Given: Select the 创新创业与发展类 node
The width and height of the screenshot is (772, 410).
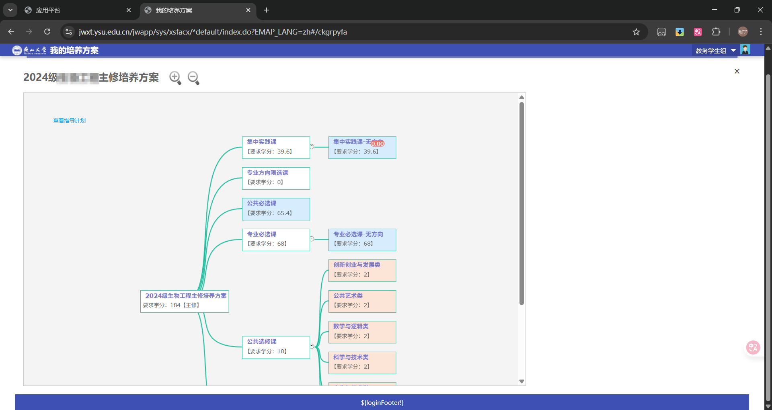Looking at the screenshot, I should coord(362,270).
